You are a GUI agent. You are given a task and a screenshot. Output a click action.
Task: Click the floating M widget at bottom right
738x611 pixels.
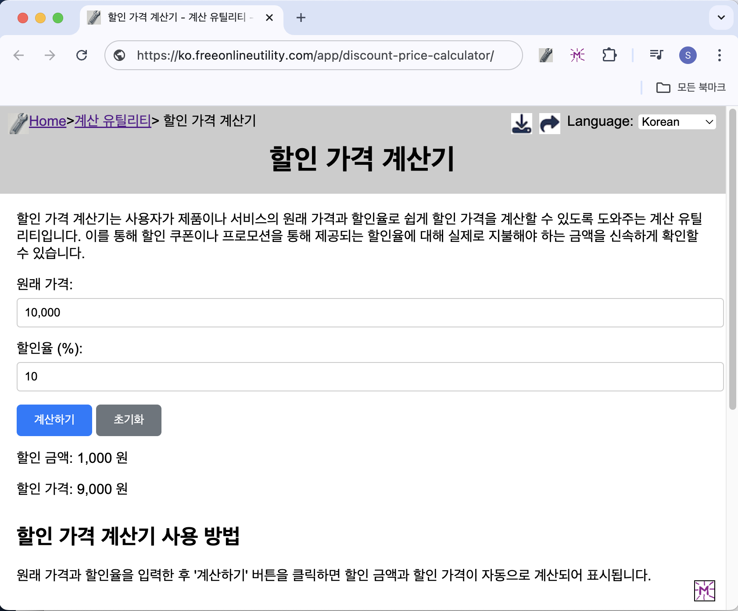[704, 591]
